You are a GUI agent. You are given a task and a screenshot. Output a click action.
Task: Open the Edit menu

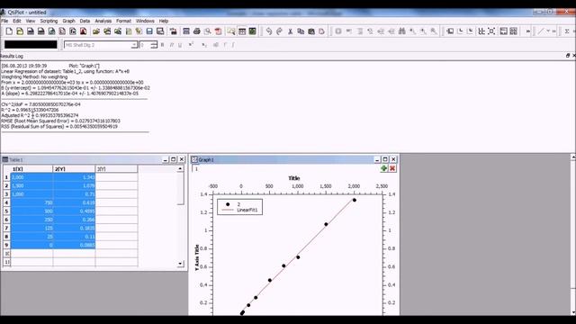tap(17, 21)
